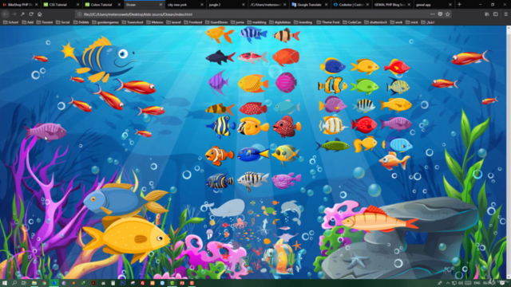Open the Meteros bookmarks folder

154,22
